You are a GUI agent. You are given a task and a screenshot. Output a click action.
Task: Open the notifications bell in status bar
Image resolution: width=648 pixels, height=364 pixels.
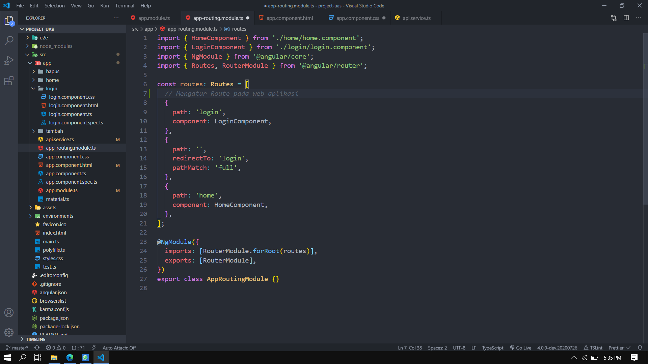[x=640, y=347]
